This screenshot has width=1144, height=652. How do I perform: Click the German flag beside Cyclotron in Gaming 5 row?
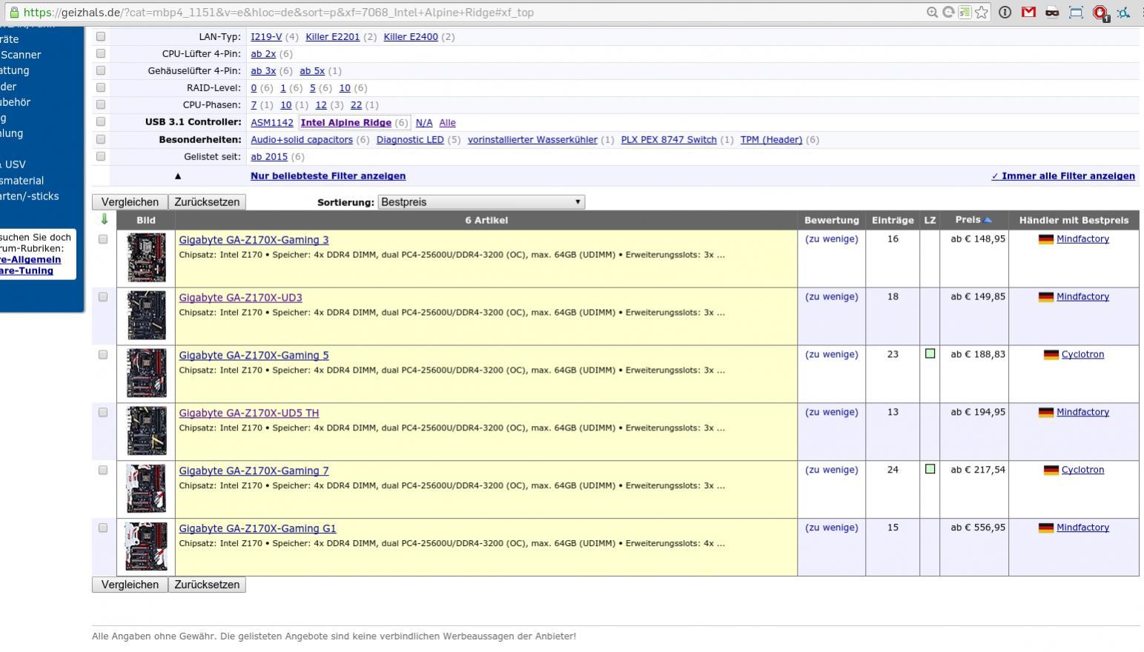tap(1051, 355)
